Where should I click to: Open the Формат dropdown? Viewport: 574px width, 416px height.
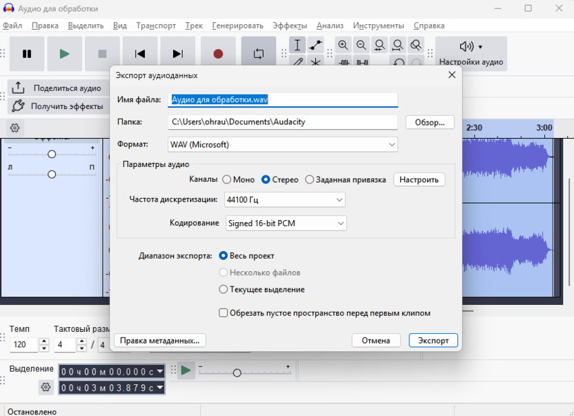coord(283,145)
